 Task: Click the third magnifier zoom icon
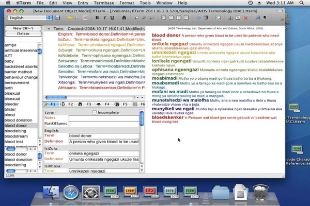pyautogui.click(x=151, y=18)
